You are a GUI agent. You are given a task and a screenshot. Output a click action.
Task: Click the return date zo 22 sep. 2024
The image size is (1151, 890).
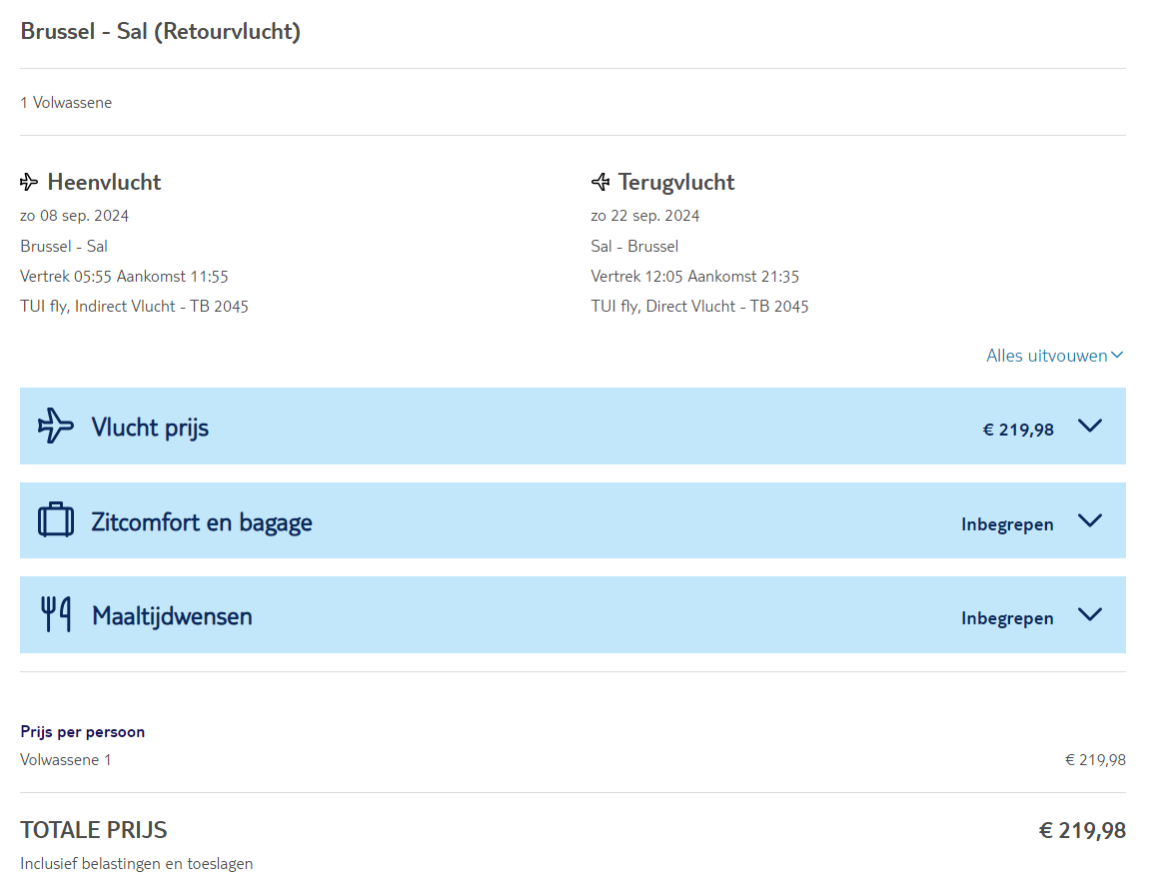coord(645,216)
